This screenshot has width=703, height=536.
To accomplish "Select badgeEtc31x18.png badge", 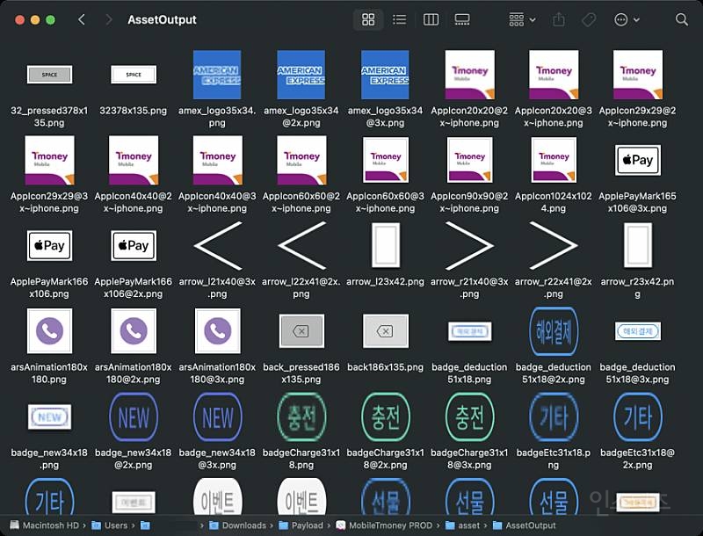I will (x=554, y=416).
